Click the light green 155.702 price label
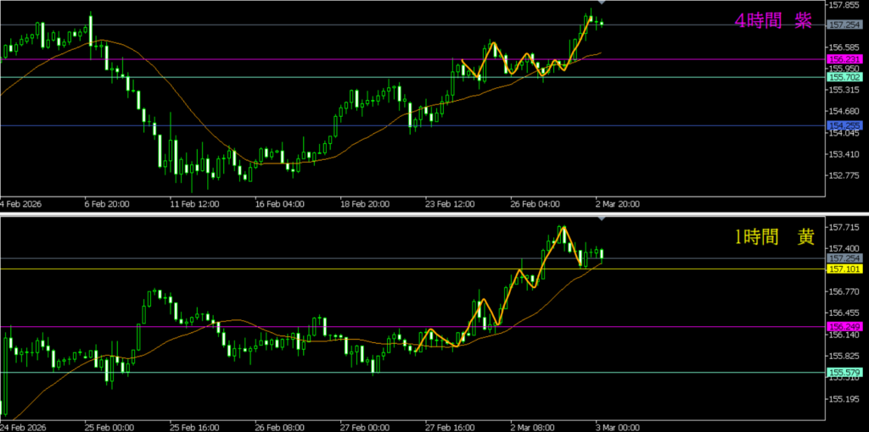Viewport: 869px width, 432px height. pos(844,77)
